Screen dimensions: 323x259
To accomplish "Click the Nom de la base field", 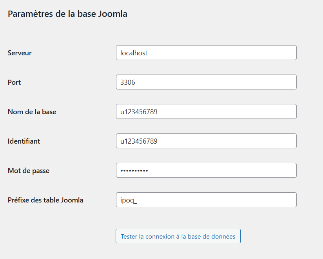I will 206,111.
